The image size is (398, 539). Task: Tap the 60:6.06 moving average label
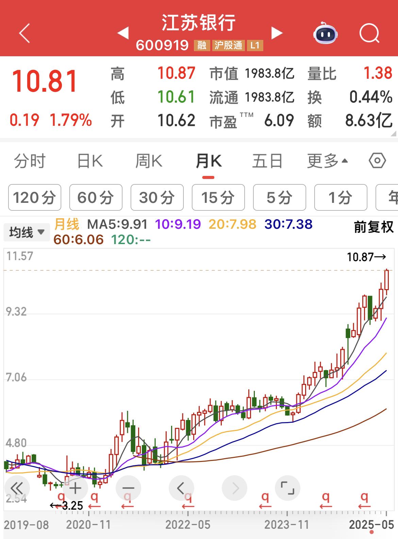click(79, 240)
